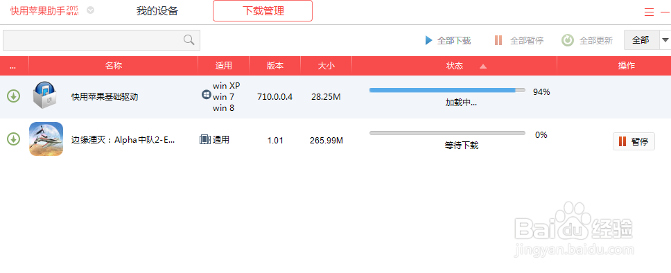Update all apps with 全部更新

coord(587,41)
